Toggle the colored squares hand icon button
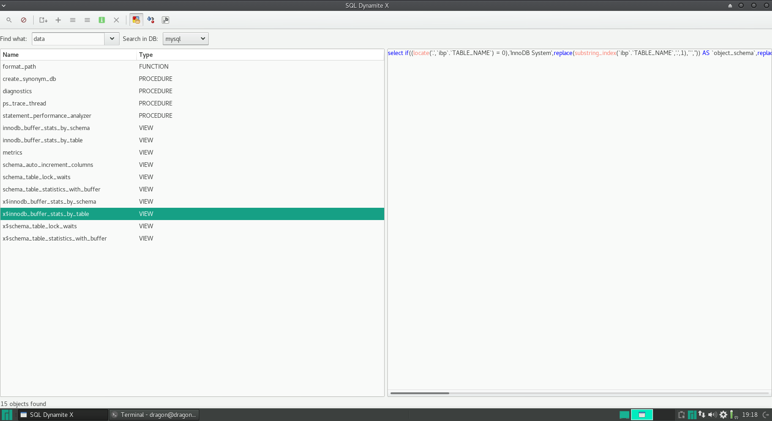 coord(136,20)
